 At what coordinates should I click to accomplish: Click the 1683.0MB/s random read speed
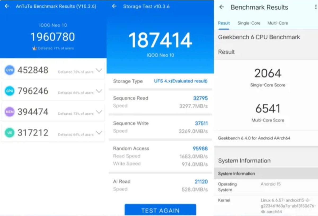pyautogui.click(x=193, y=156)
